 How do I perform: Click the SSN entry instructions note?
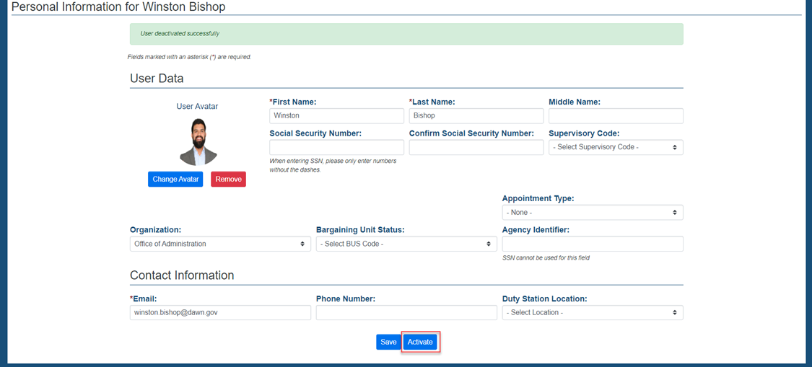(333, 165)
